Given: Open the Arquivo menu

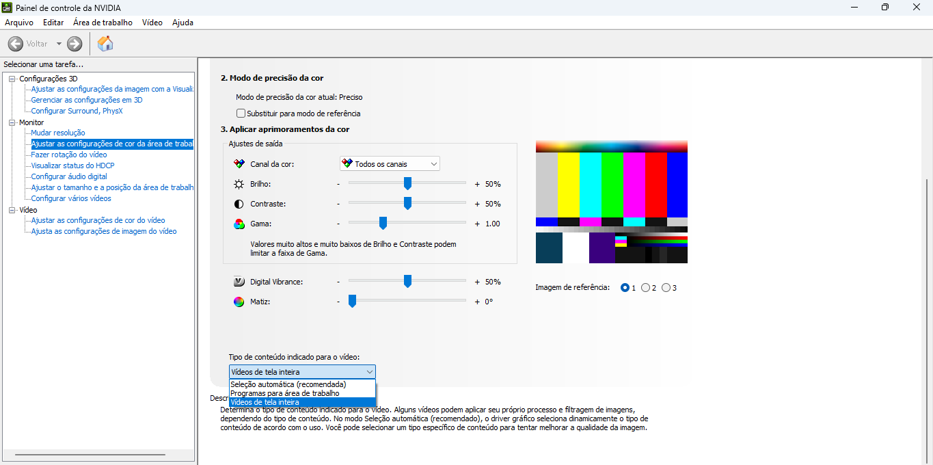Looking at the screenshot, I should coord(19,23).
